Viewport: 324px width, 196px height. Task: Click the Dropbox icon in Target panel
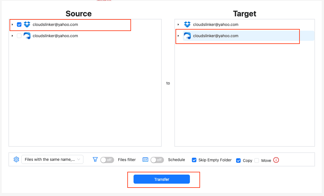[187, 24]
